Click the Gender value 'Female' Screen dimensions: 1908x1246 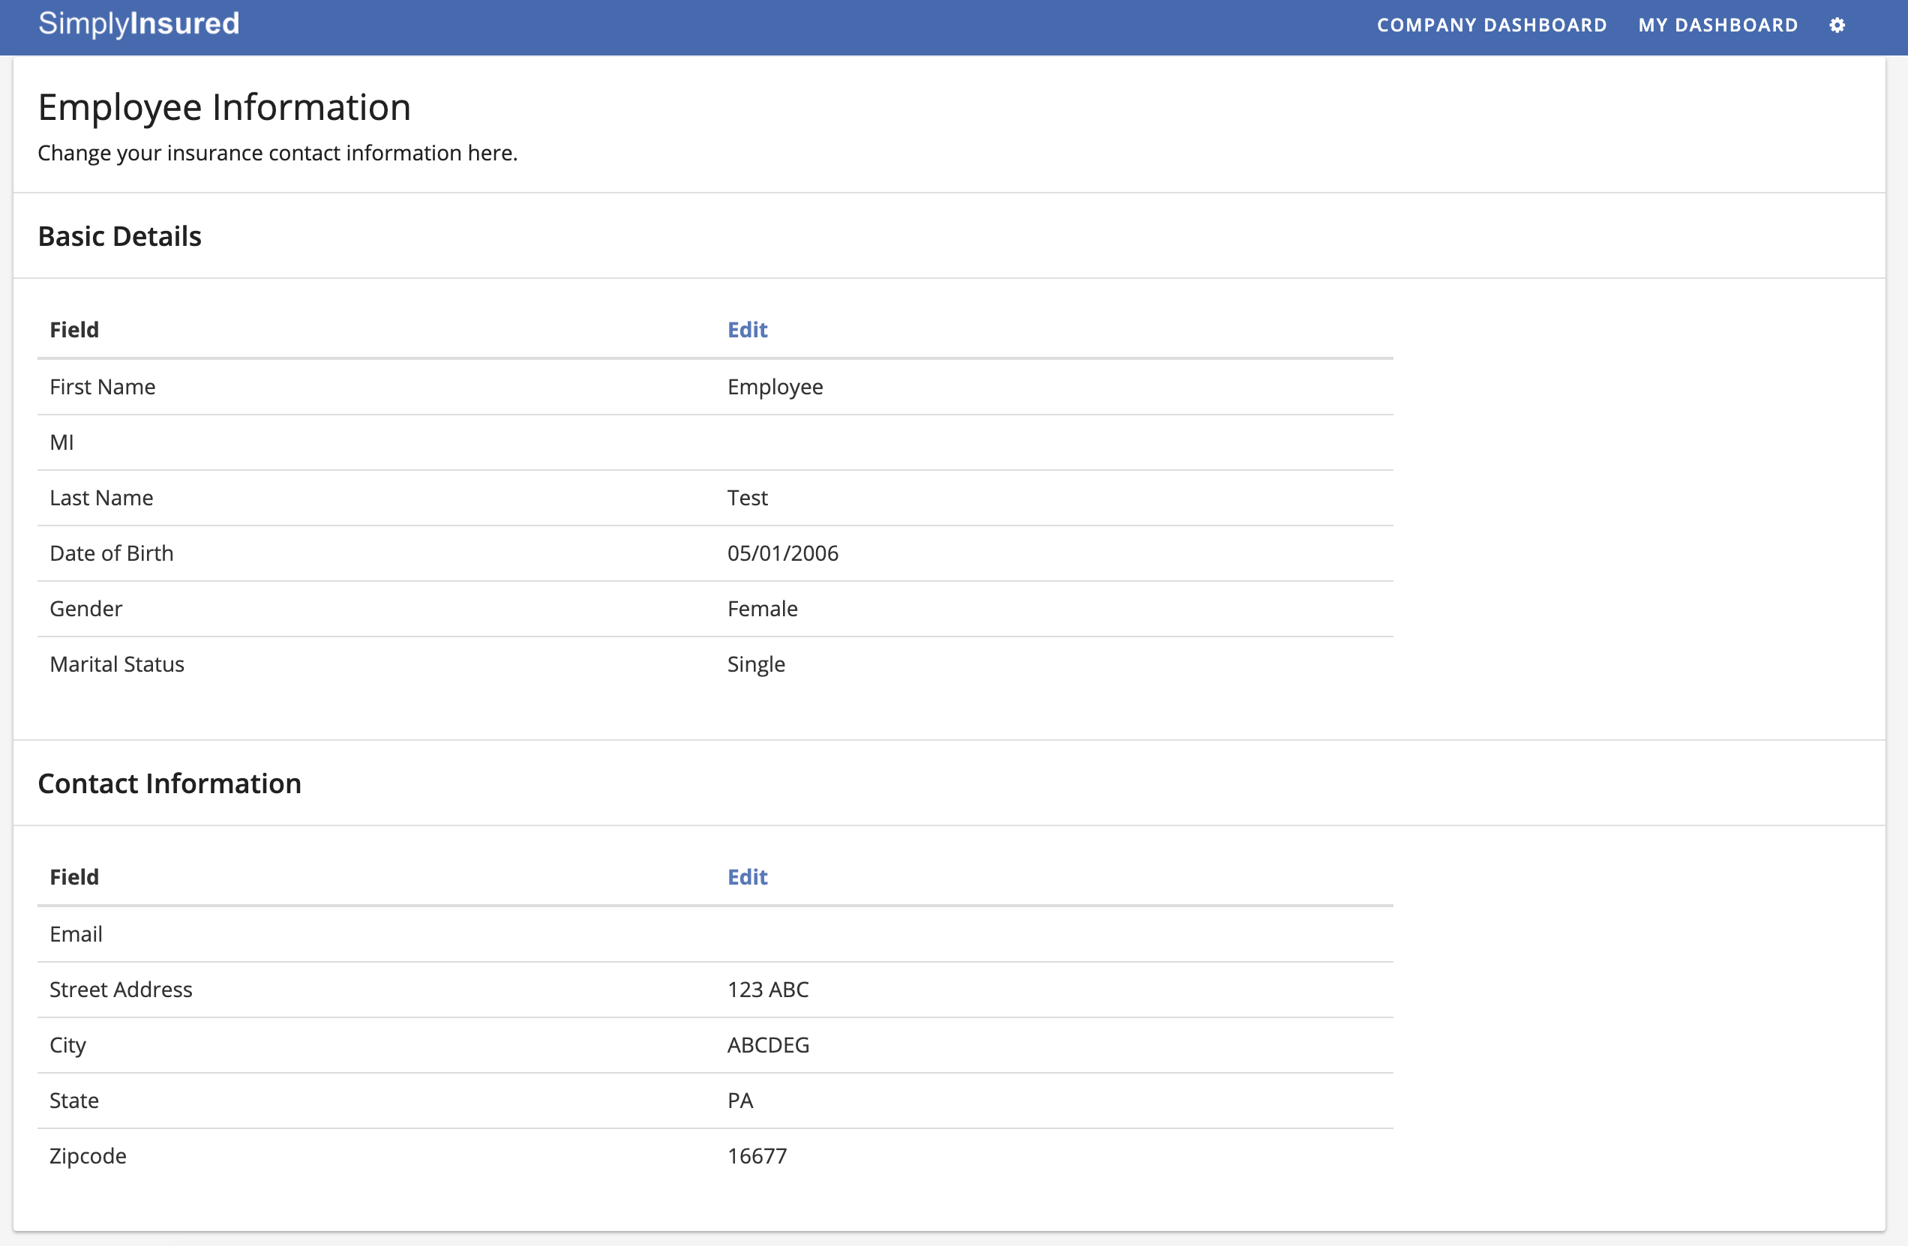click(x=761, y=608)
